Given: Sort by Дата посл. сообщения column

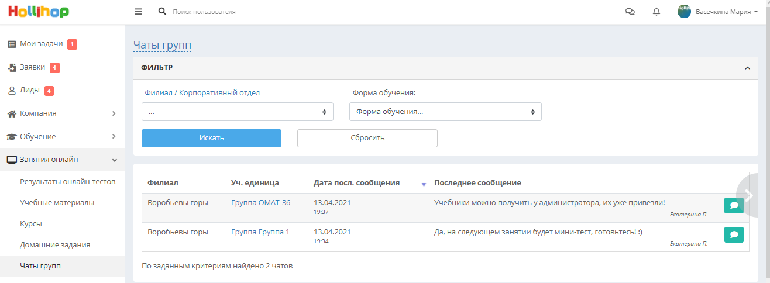Looking at the screenshot, I should click(356, 183).
